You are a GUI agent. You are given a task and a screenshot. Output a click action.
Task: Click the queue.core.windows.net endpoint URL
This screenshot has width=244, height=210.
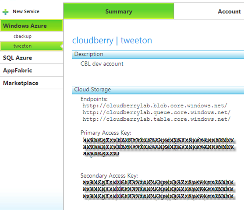pyautogui.click(x=156, y=112)
